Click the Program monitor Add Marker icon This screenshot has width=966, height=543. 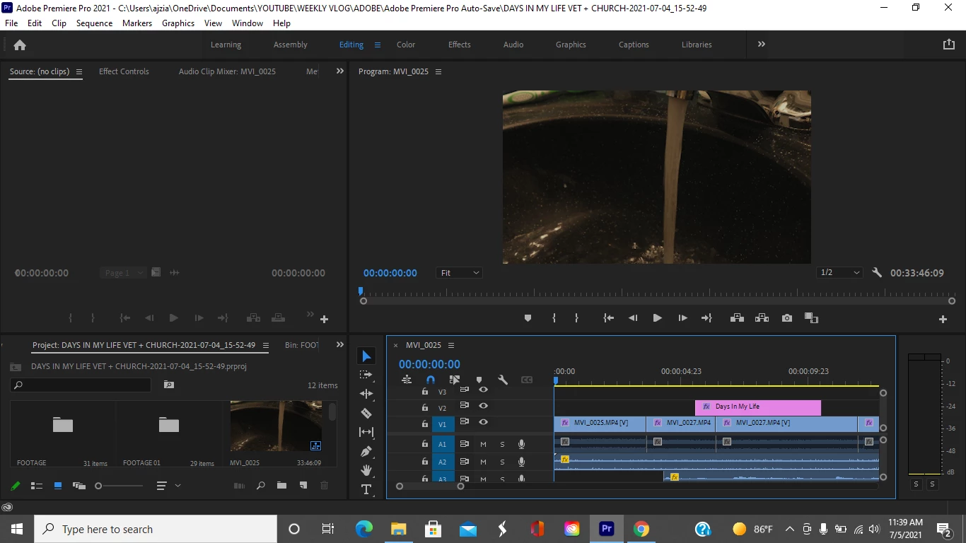(528, 318)
